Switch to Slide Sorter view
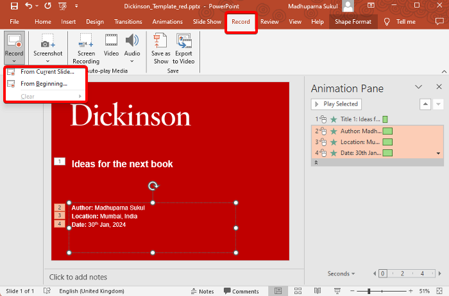The width and height of the screenshot is (449, 296). 298,291
